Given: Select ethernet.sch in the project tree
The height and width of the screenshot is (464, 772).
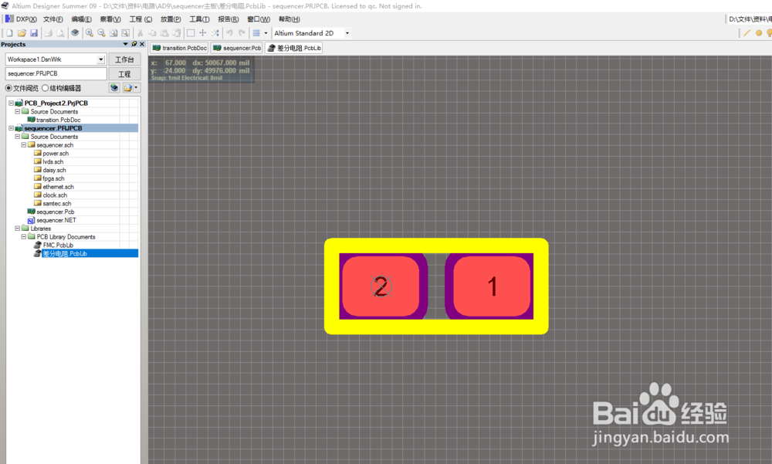Looking at the screenshot, I should click(x=58, y=187).
